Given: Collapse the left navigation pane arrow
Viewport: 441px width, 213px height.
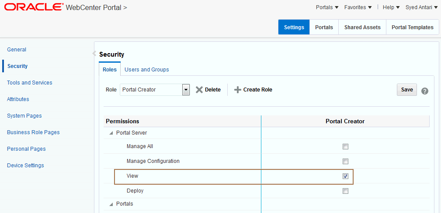Looking at the screenshot, I should click(94, 54).
